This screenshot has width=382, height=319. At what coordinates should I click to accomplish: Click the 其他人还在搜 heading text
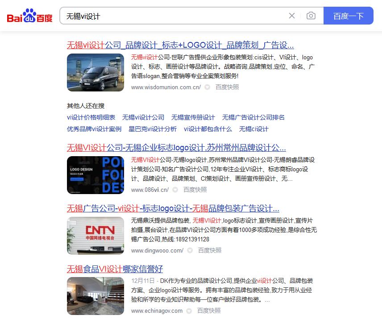pyautogui.click(x=86, y=106)
